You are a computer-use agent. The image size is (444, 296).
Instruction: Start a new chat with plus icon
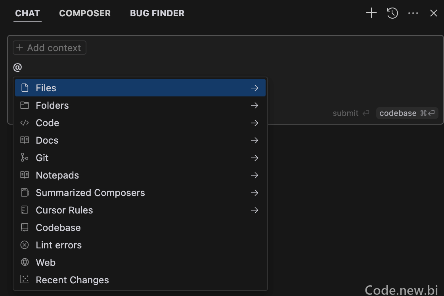coord(371,13)
